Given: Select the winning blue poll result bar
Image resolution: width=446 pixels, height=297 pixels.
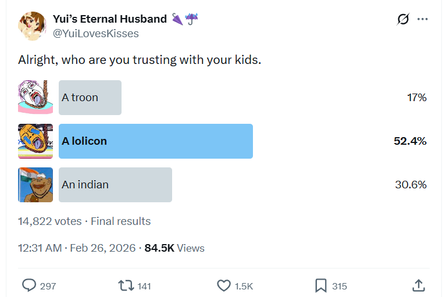Looking at the screenshot, I should pyautogui.click(x=156, y=141).
